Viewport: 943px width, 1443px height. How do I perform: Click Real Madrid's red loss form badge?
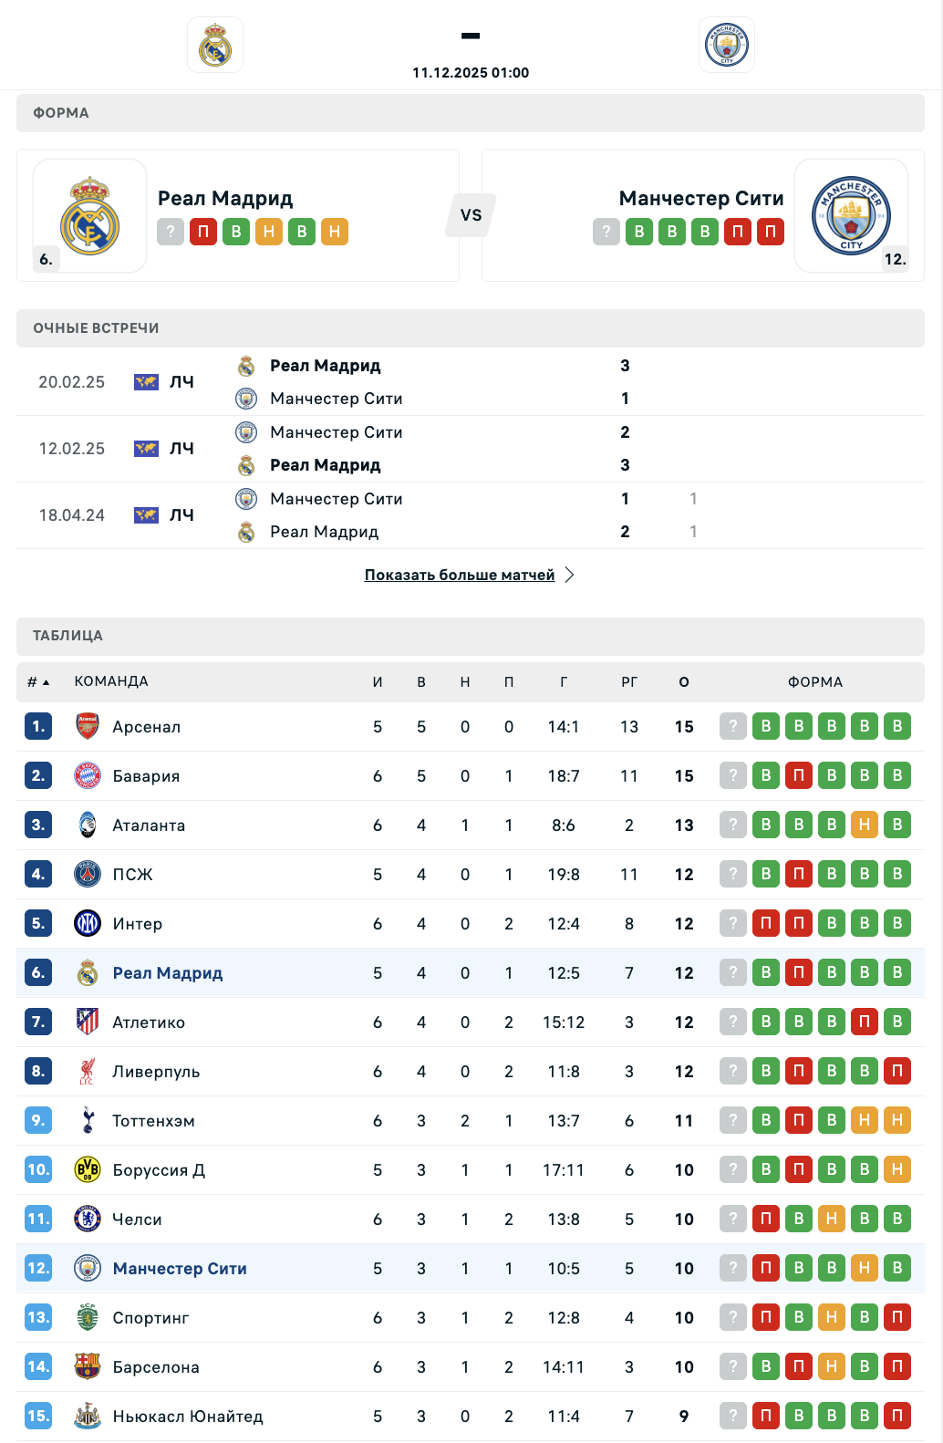203,232
